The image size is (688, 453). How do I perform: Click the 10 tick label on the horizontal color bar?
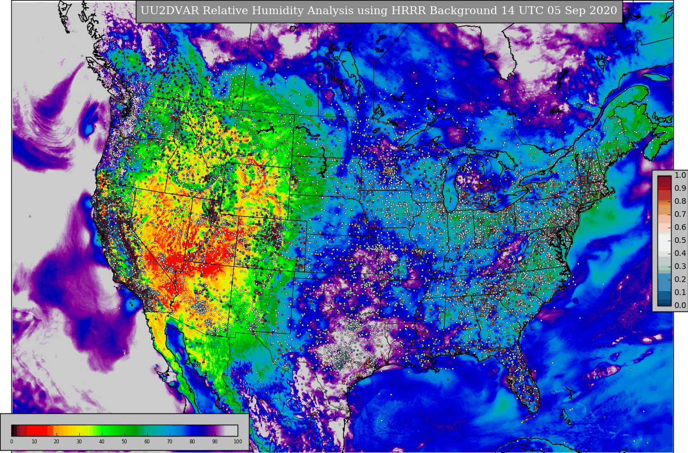34,442
